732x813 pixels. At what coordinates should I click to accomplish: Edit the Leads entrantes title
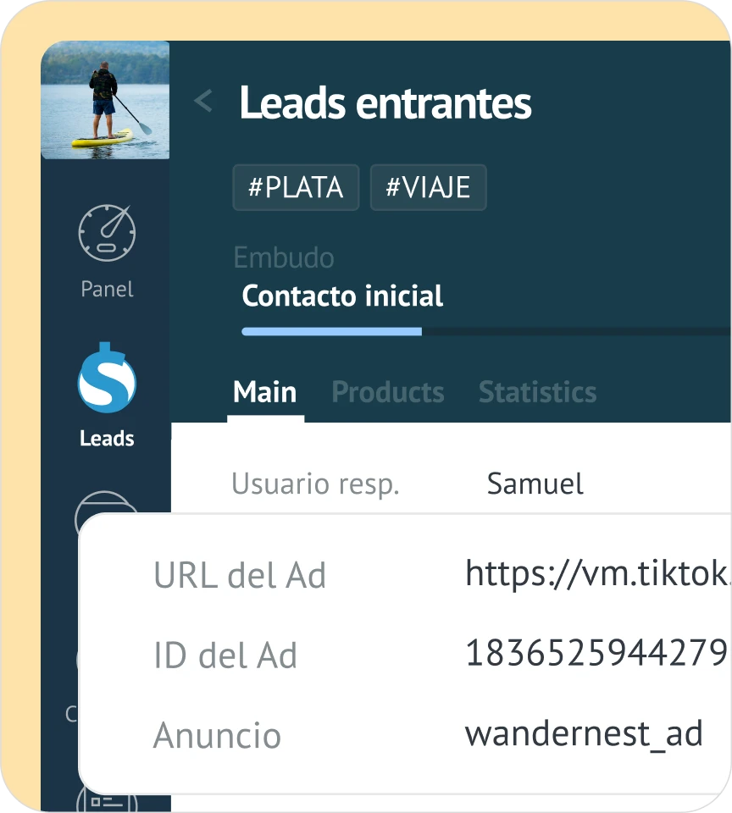click(x=385, y=103)
